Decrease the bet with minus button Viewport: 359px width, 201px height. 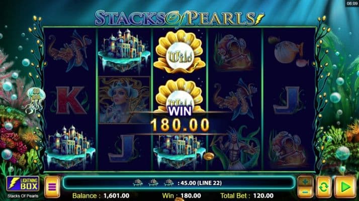pyautogui.click(x=305, y=192)
